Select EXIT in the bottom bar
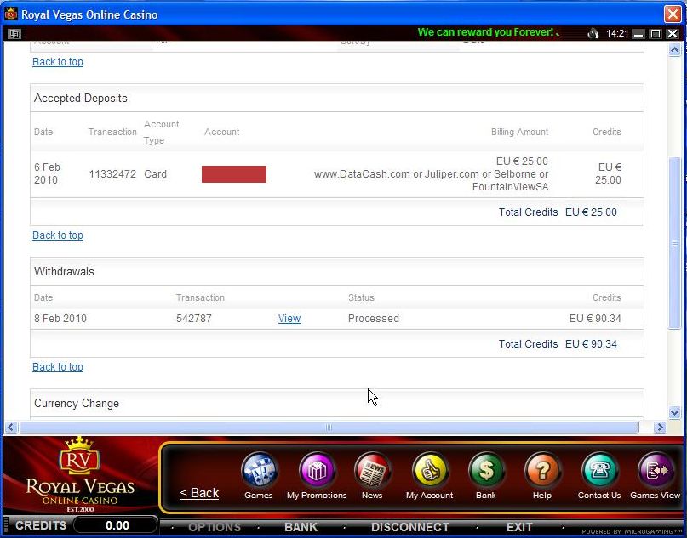 pyautogui.click(x=519, y=527)
